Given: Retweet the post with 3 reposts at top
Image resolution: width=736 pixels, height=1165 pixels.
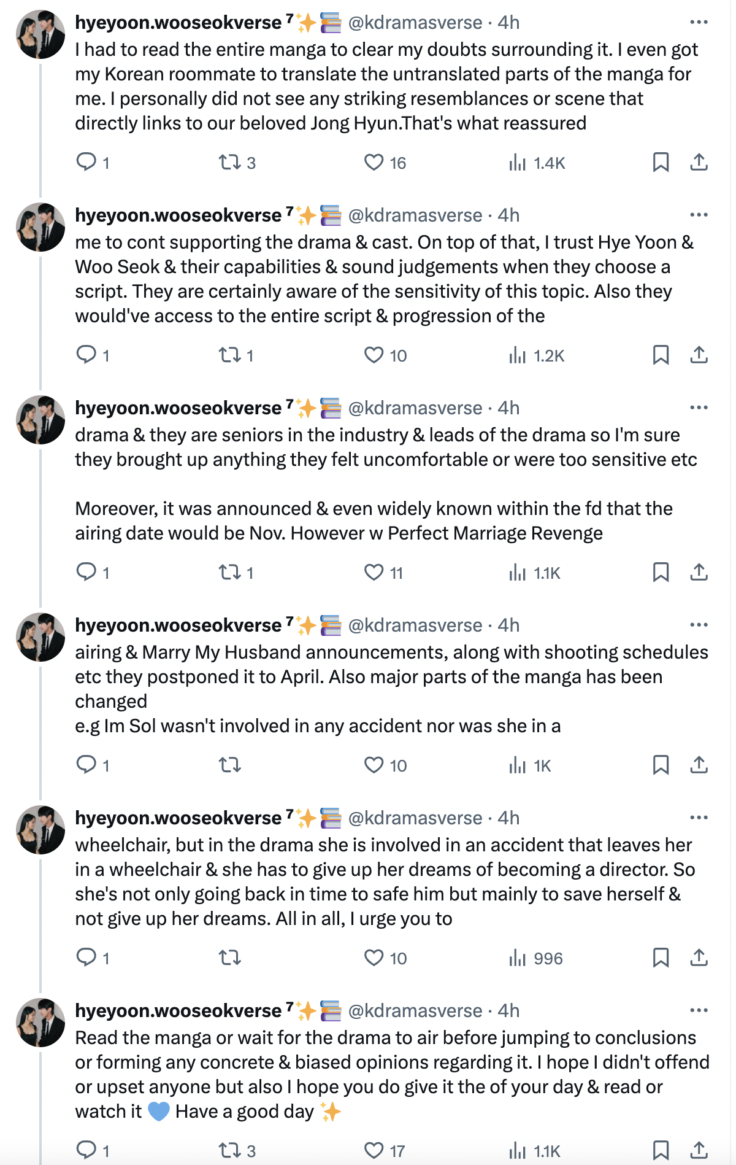Looking at the screenshot, I should coord(230,162).
